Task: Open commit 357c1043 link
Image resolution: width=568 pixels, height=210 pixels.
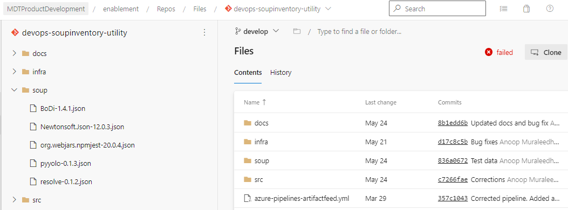Action: [453, 198]
